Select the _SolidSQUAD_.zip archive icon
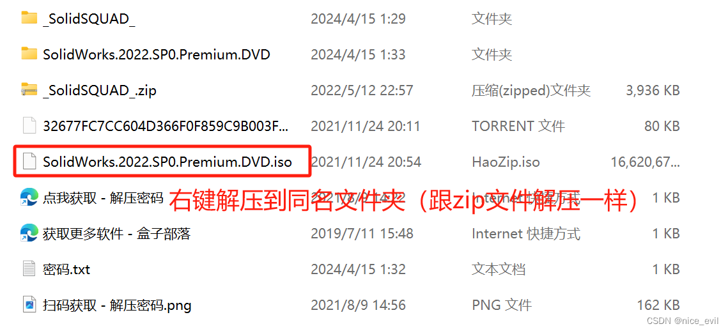The height and width of the screenshot is (331, 728). pyautogui.click(x=29, y=89)
